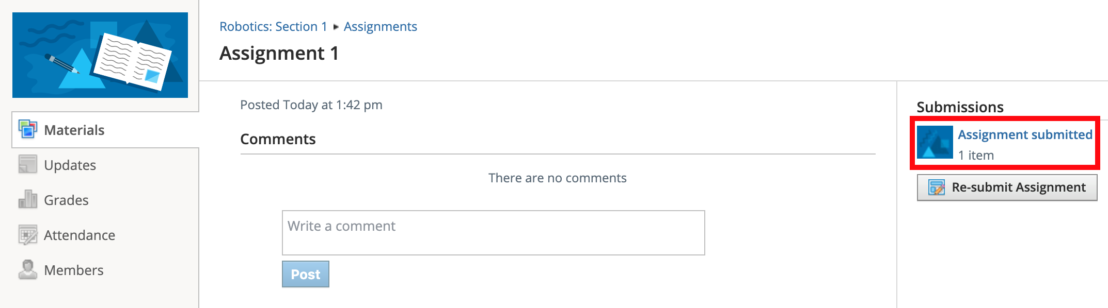Viewport: 1108px width, 308px height.
Task: View the Attendance page
Action: [80, 235]
